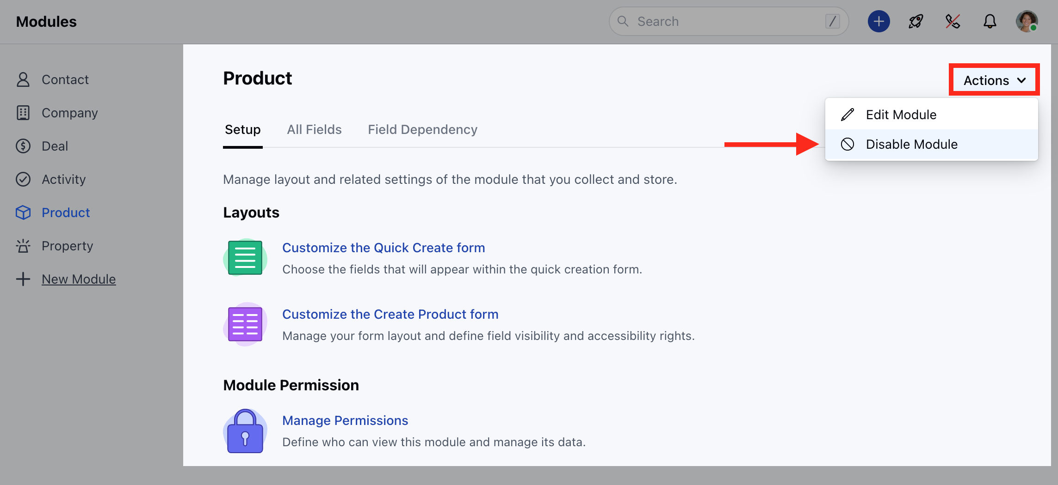Switch to the Field Dependency tab
The height and width of the screenshot is (485, 1058).
(x=422, y=130)
